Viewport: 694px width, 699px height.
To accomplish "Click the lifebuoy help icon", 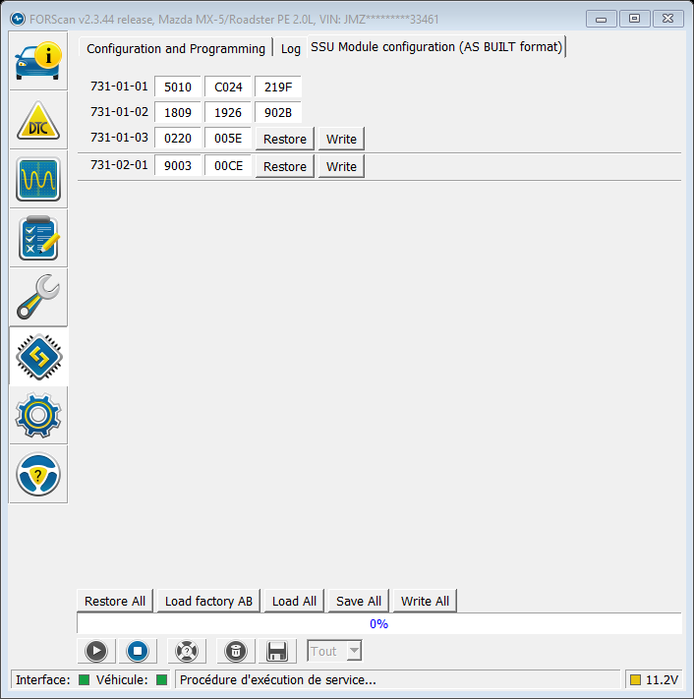I will tap(187, 651).
